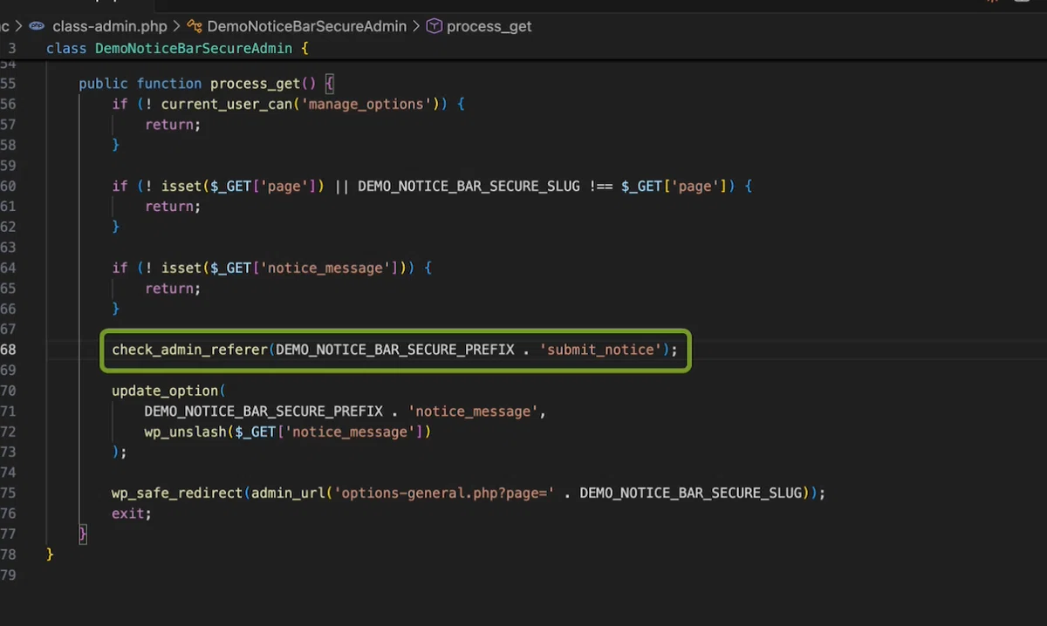Click the wp_unslash function call
The image size is (1047, 626).
click(185, 432)
